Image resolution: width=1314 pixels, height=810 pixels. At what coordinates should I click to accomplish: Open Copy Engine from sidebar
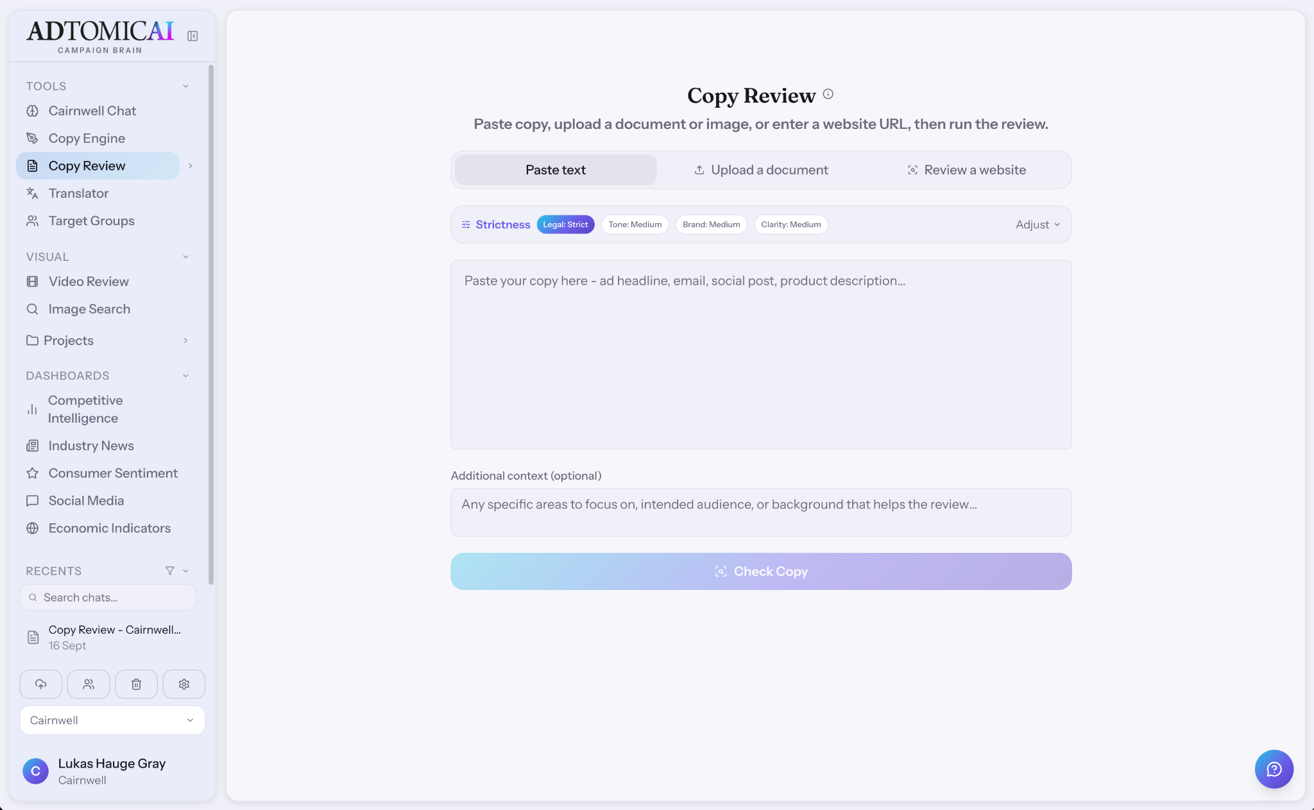pos(98,139)
